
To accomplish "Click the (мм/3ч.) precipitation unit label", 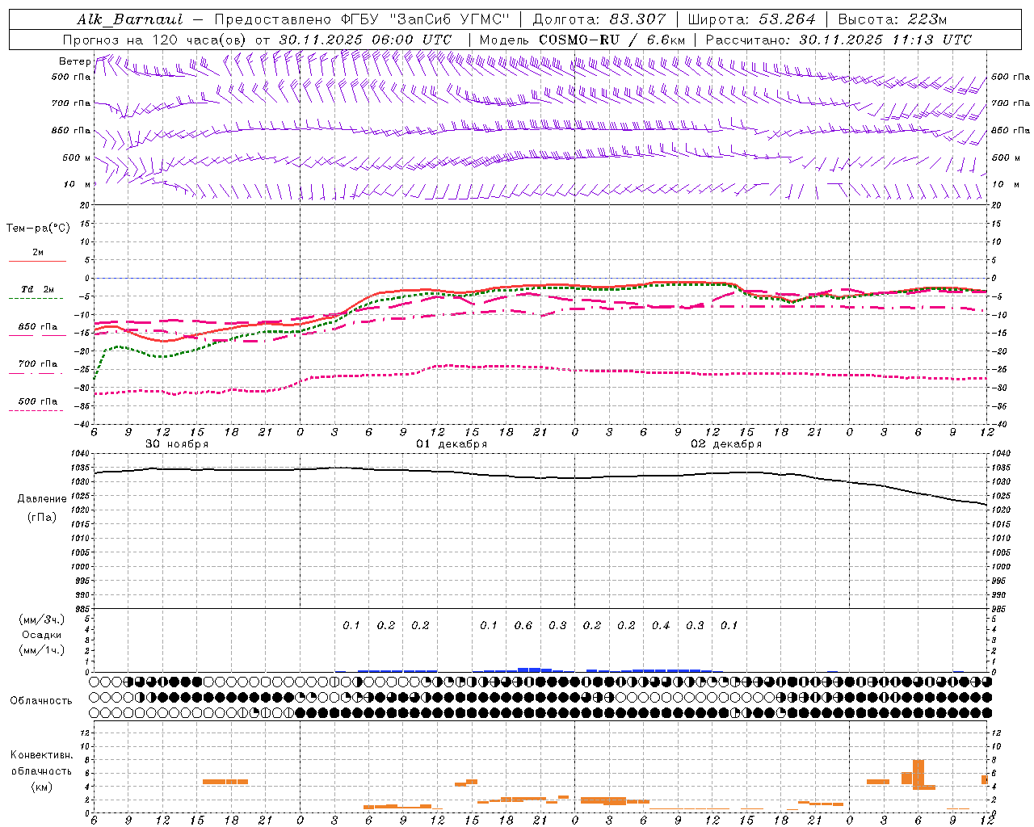I will (x=42, y=620).
